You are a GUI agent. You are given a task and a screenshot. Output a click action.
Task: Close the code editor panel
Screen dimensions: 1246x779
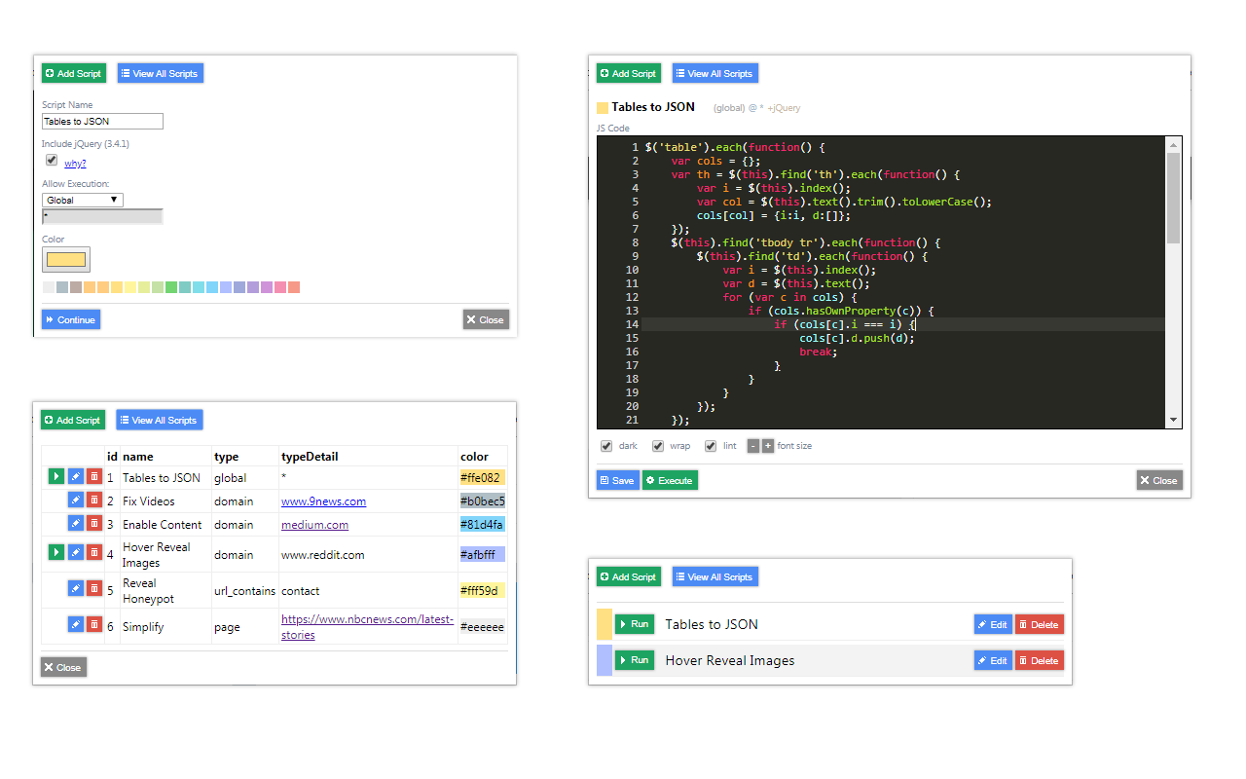pos(1159,480)
